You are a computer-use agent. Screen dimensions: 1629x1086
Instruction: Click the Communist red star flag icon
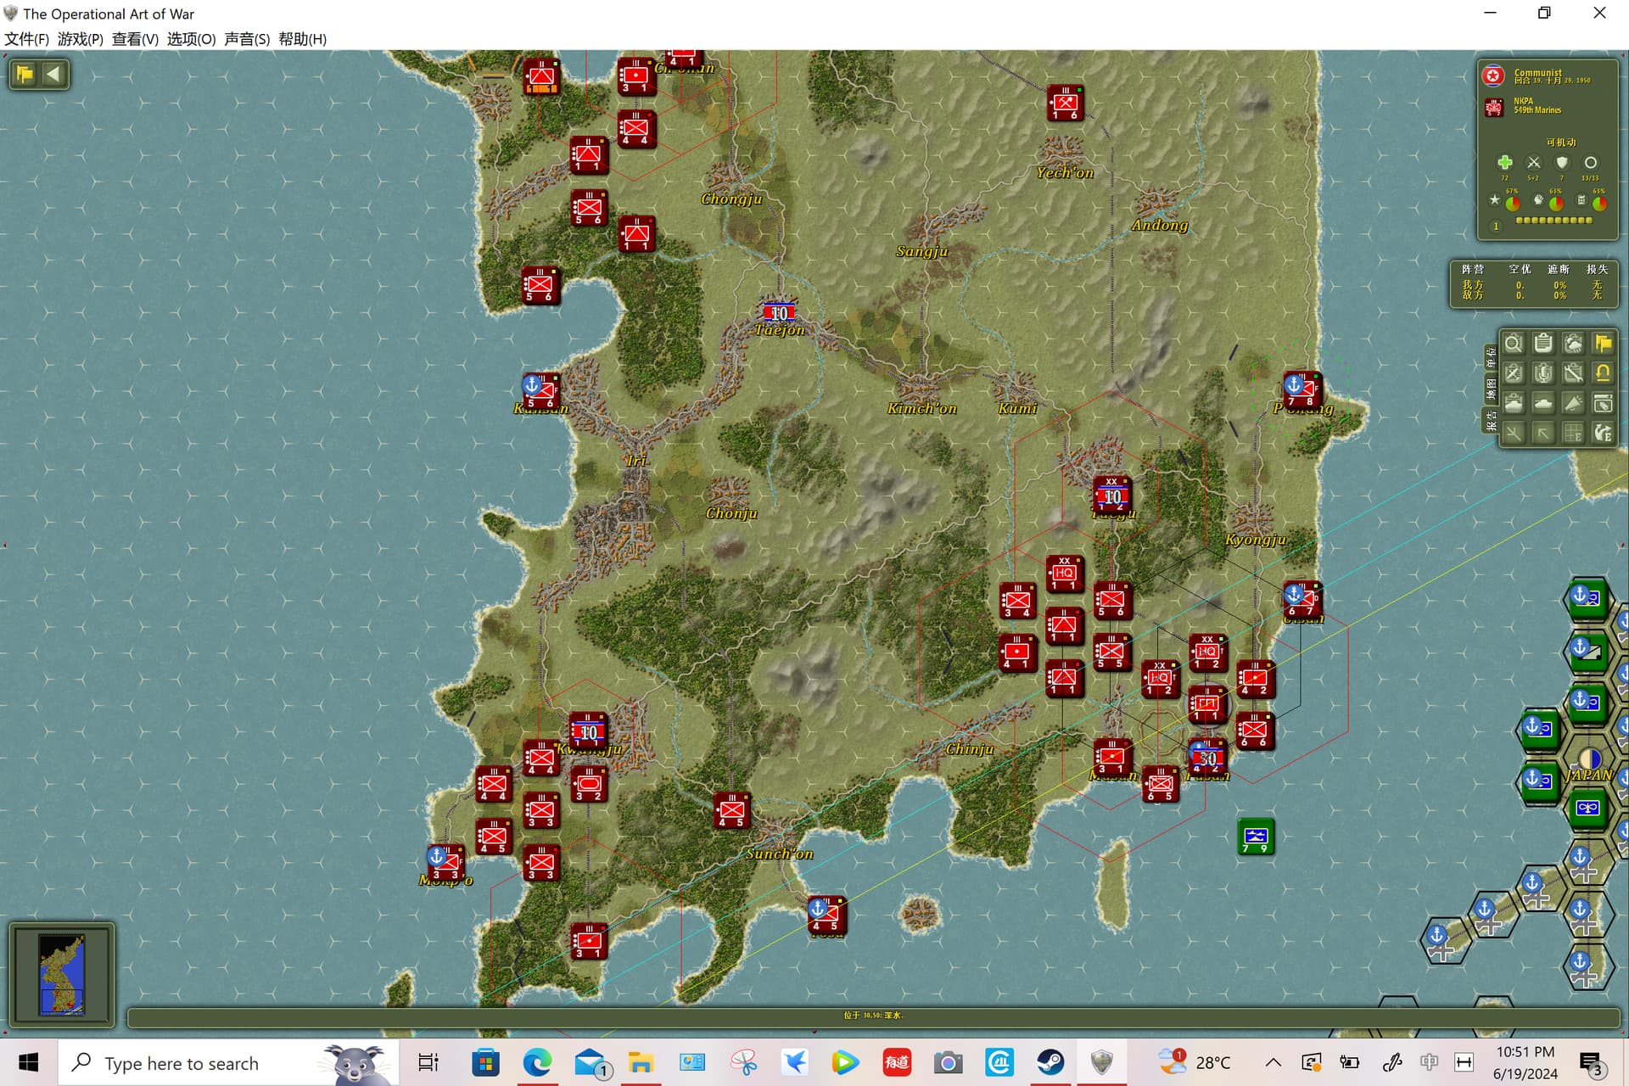(1494, 76)
